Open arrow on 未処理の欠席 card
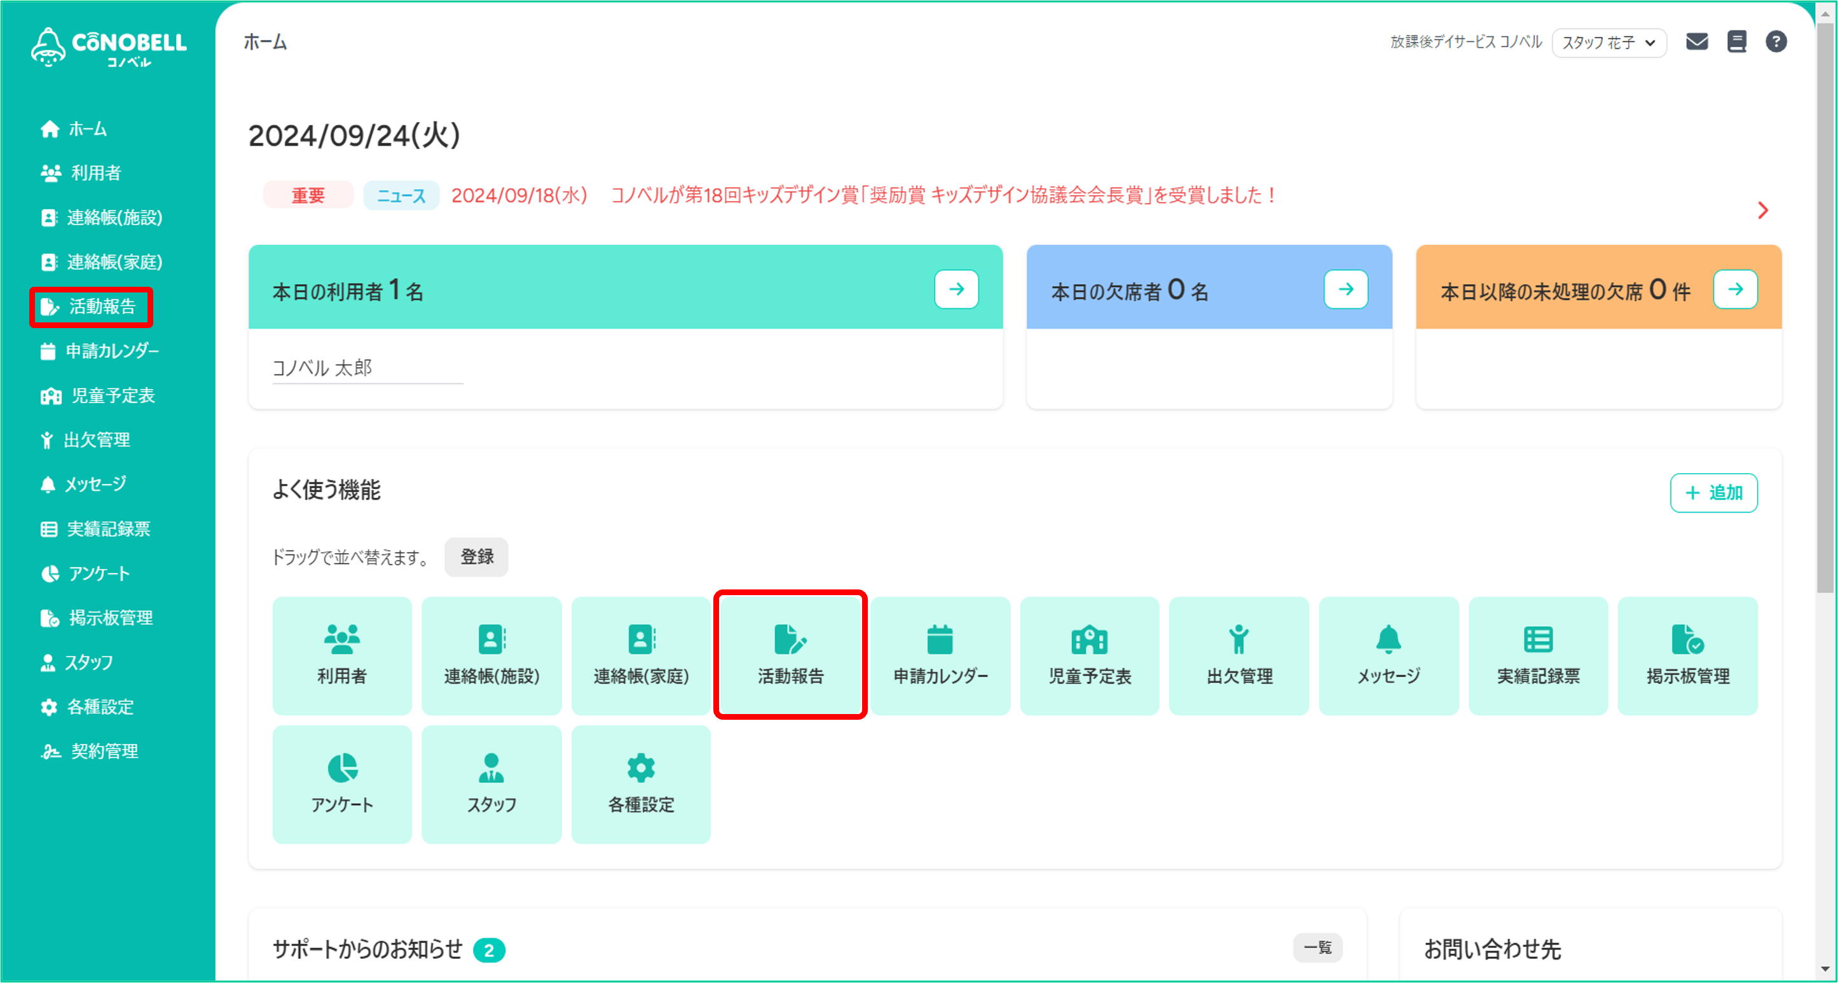This screenshot has width=1838, height=983. pos(1735,289)
